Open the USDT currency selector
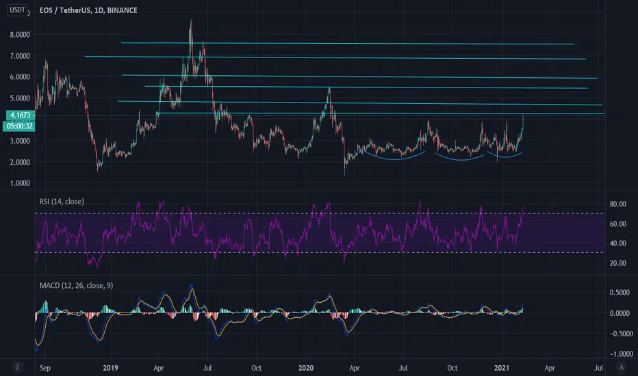 pyautogui.click(x=17, y=10)
